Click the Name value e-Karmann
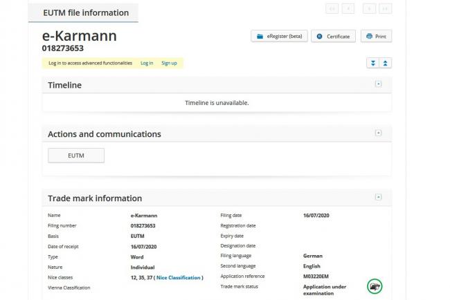Screen dimensions: 450x300 point(144,216)
